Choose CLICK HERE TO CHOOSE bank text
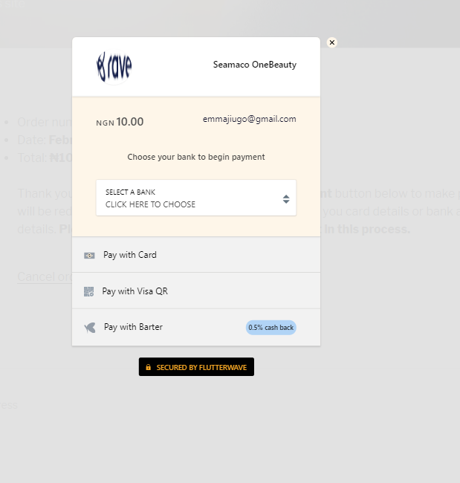460x483 pixels. pyautogui.click(x=150, y=204)
